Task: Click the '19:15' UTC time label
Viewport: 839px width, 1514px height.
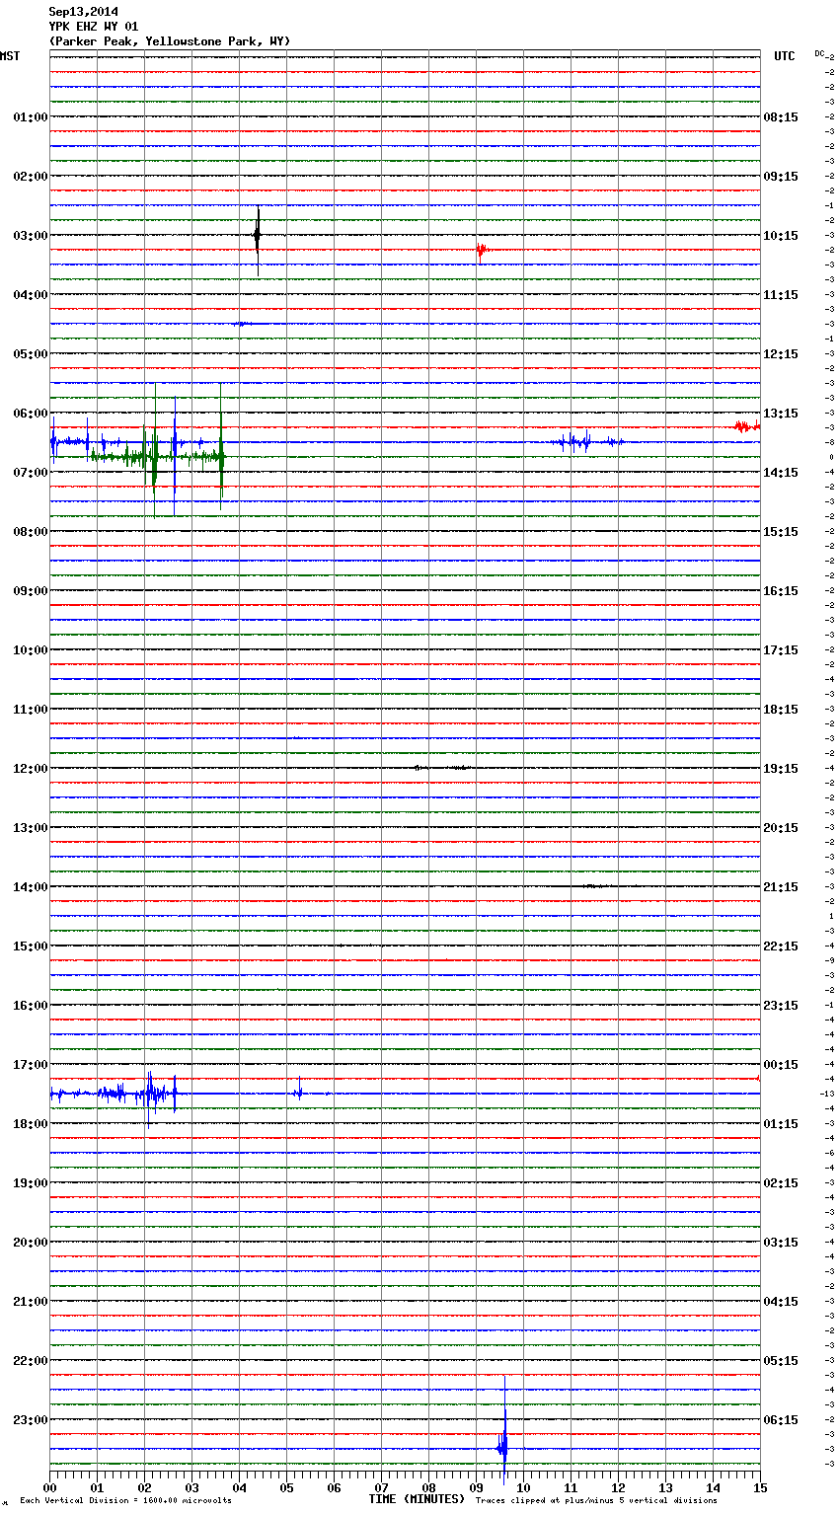Action: tap(781, 769)
